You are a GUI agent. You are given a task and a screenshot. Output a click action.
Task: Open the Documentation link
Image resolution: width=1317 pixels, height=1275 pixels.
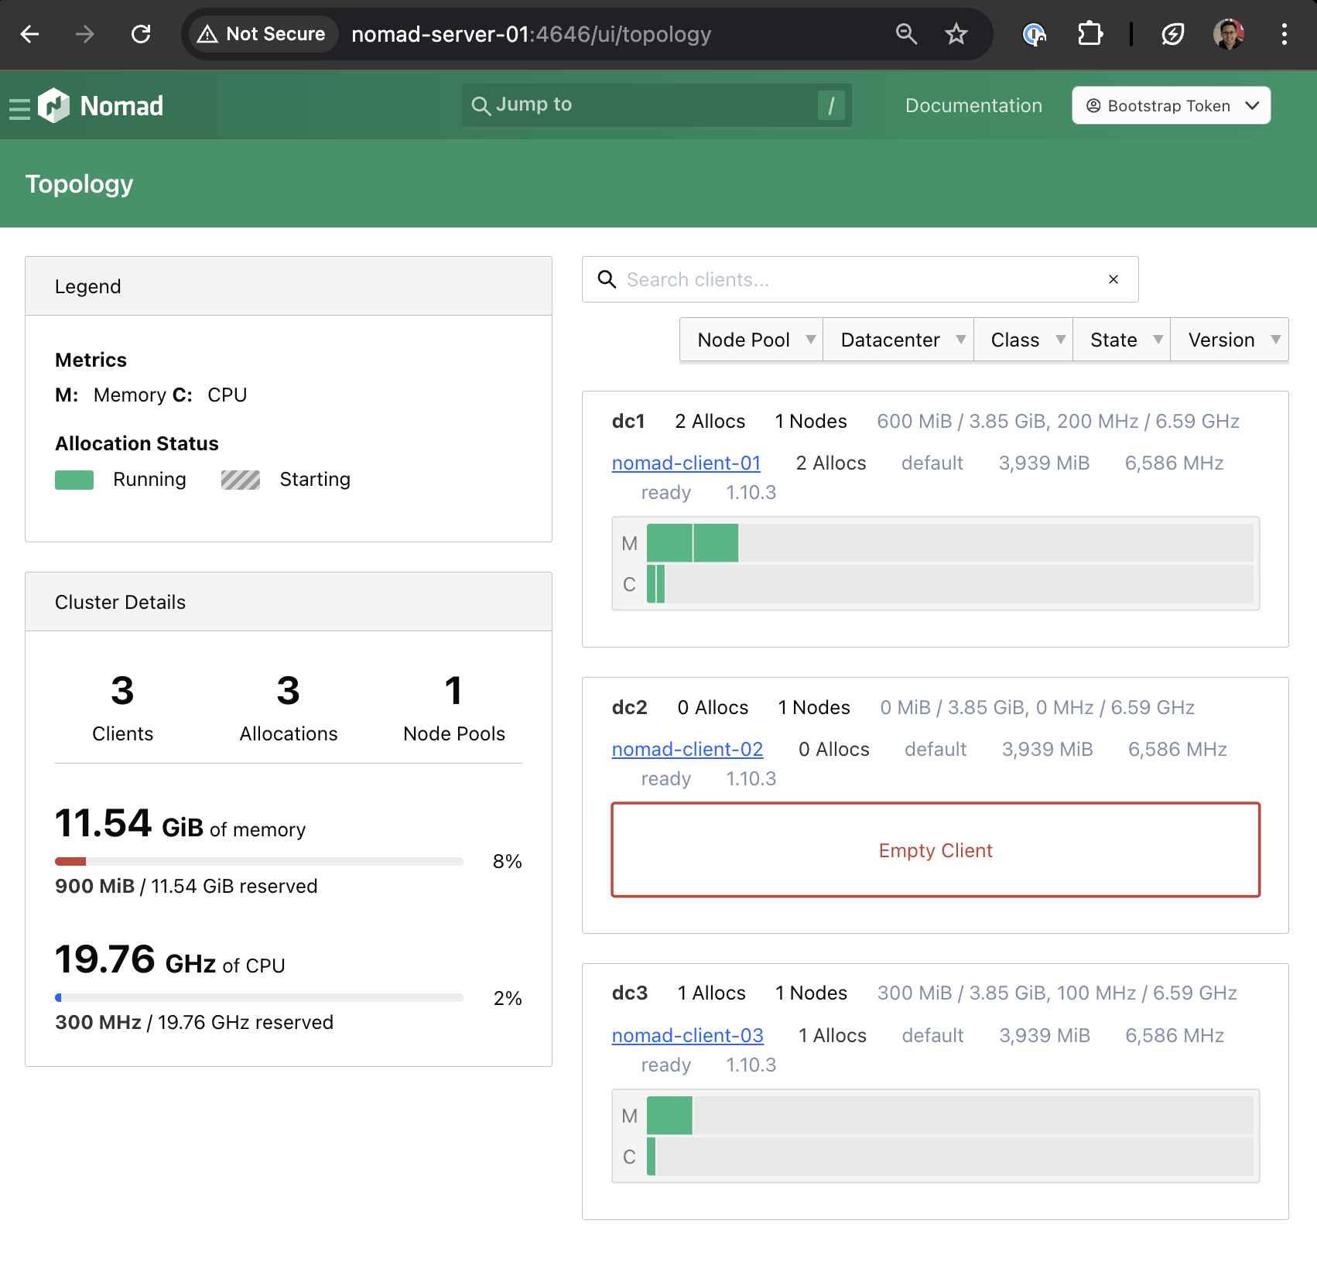[x=973, y=106]
